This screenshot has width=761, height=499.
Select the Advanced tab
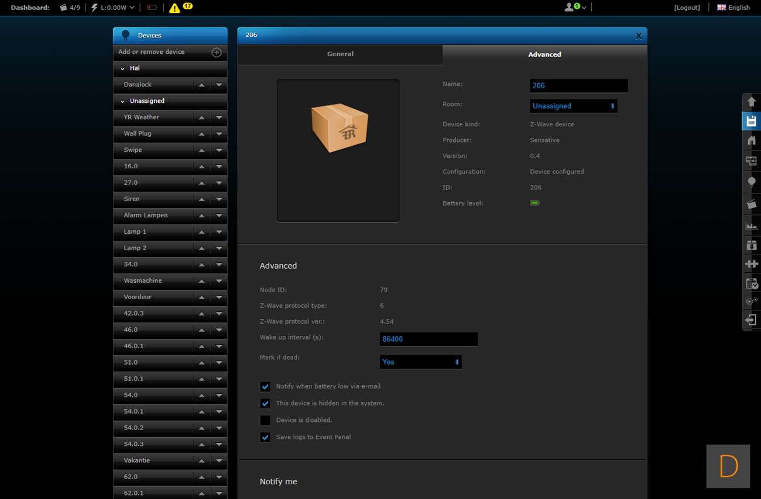(544, 54)
